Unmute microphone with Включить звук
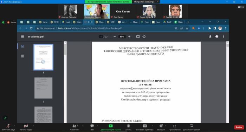Screen dimensions: 246x132 pos(8,127)
